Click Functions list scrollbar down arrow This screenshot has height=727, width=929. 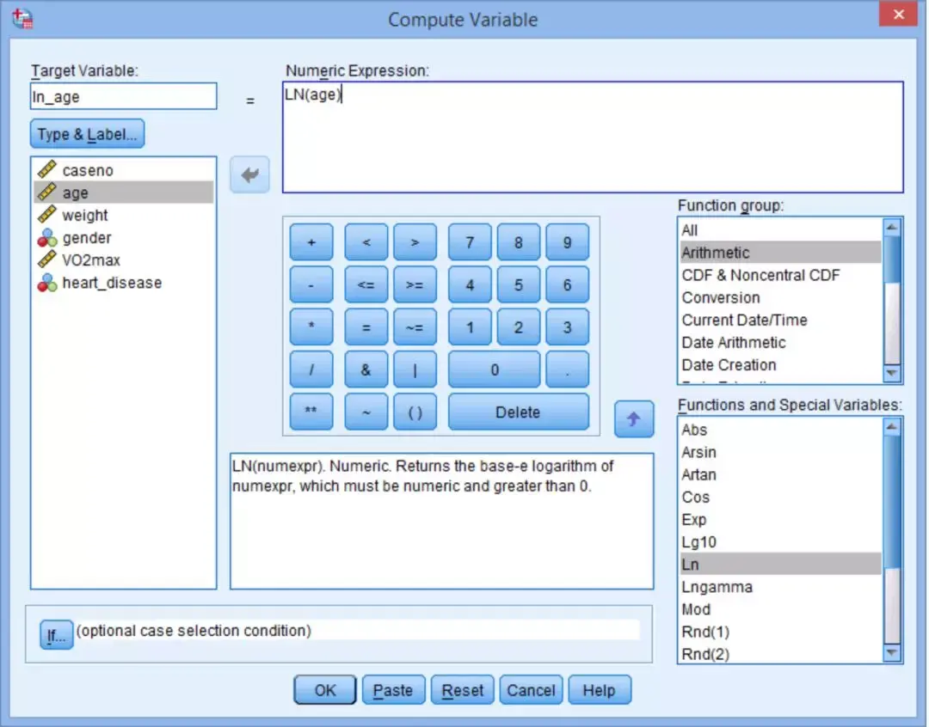892,652
